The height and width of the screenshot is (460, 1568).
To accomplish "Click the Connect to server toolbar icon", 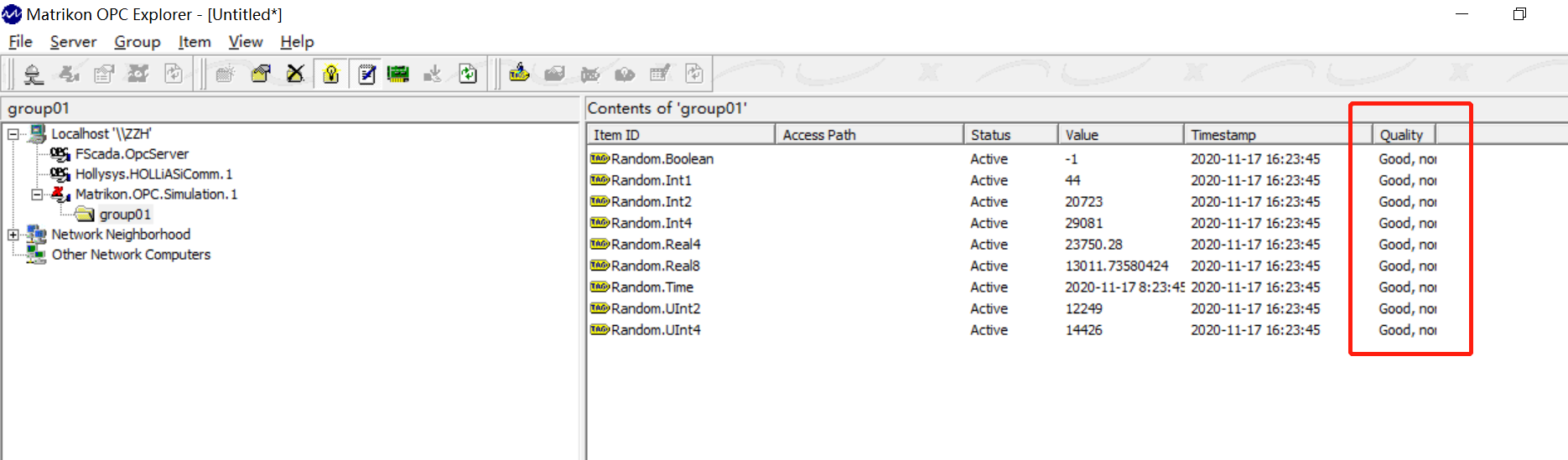I will point(34,75).
